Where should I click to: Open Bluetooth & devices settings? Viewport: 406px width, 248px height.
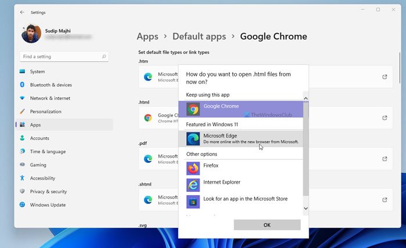50,85
